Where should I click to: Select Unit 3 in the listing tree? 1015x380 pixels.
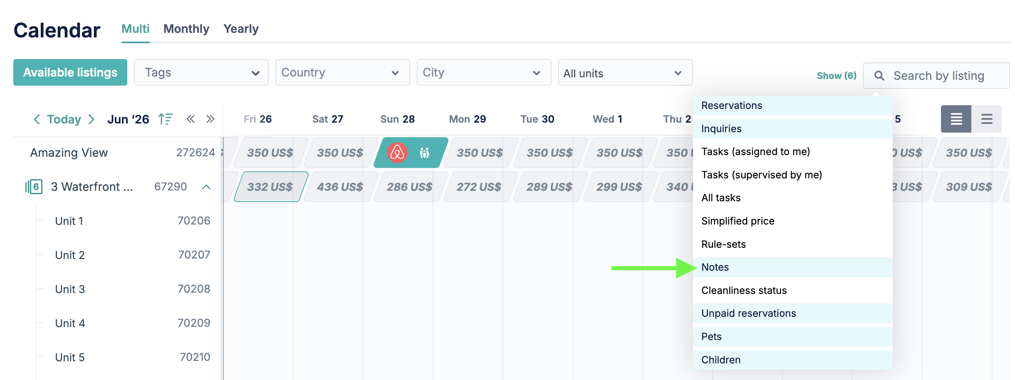pyautogui.click(x=70, y=289)
